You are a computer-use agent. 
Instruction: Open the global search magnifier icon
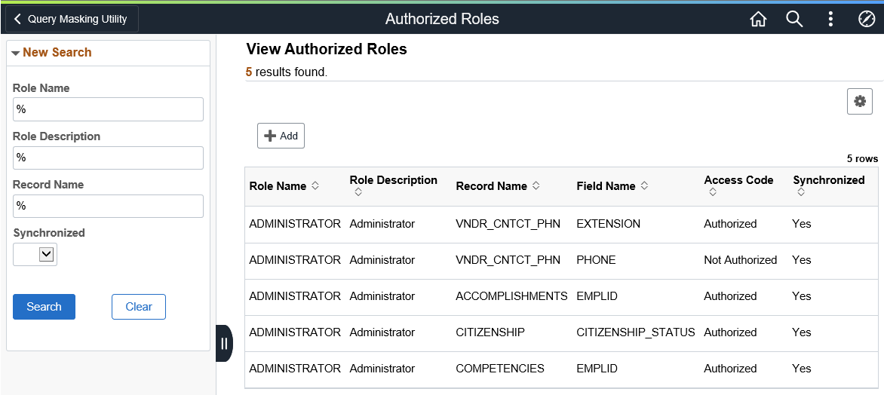794,20
